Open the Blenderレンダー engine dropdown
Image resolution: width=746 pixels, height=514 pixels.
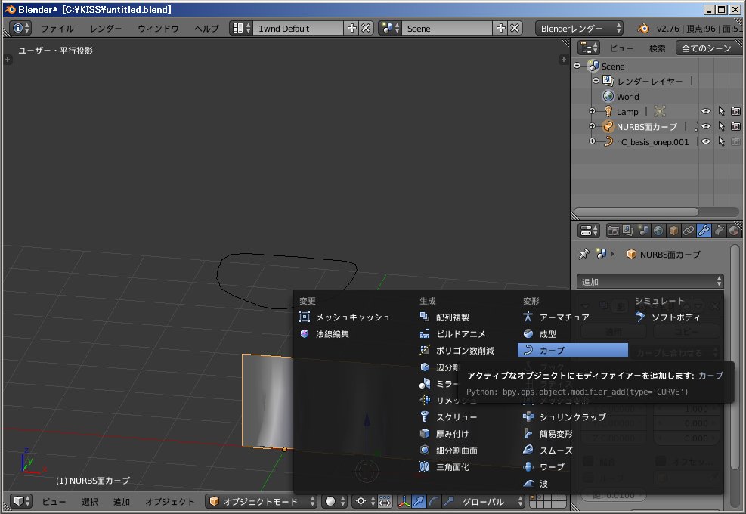coord(579,29)
